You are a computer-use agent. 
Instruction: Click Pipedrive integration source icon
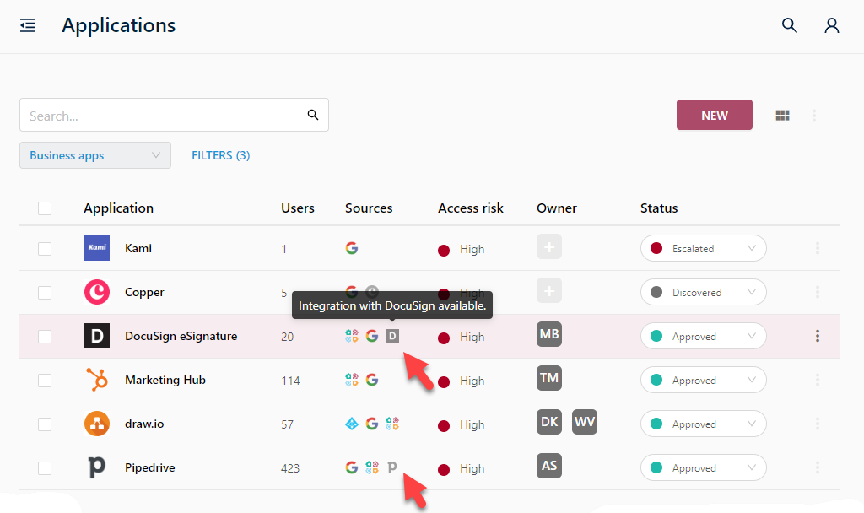[x=391, y=467]
